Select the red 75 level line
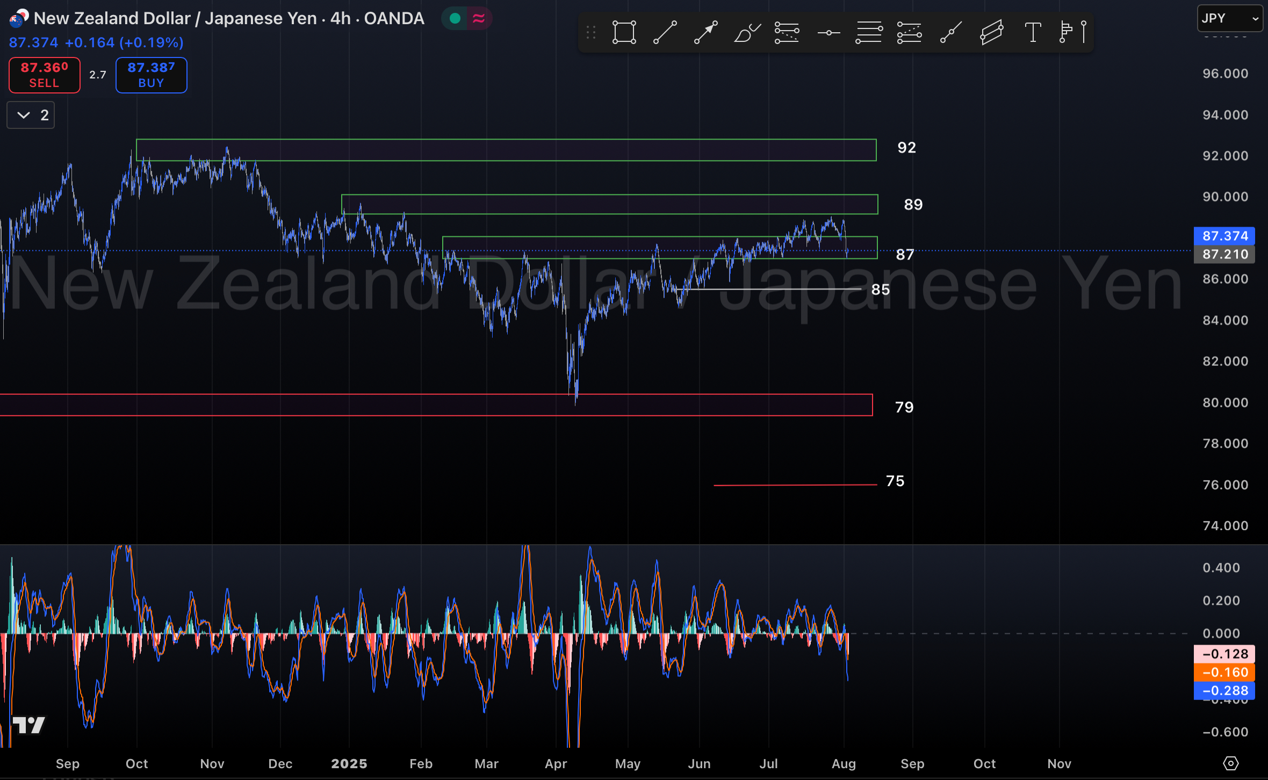 pos(795,485)
